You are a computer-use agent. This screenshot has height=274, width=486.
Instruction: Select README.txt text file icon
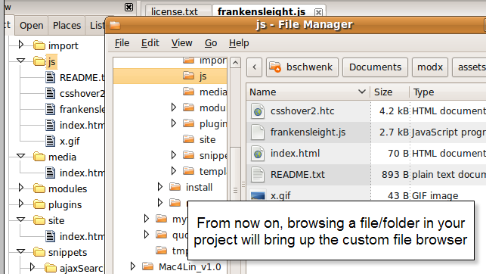point(258,174)
